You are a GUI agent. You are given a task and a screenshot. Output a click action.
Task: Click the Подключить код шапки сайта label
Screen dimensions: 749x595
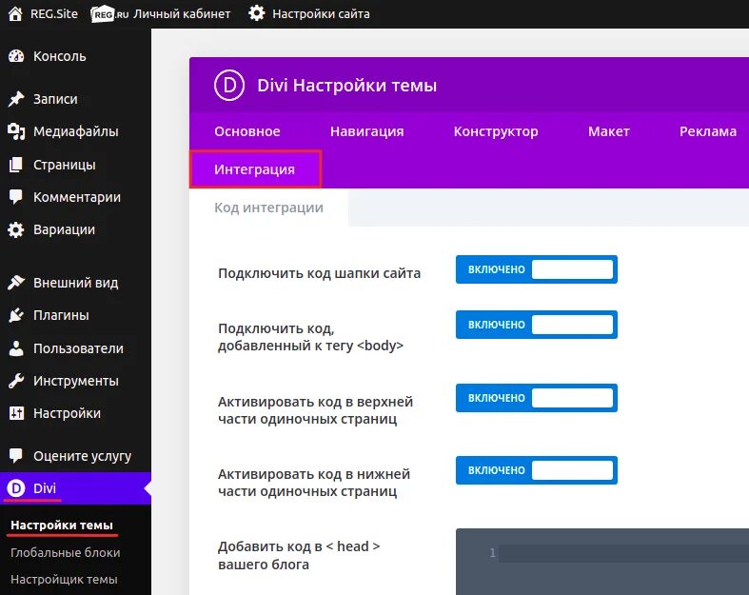point(319,273)
